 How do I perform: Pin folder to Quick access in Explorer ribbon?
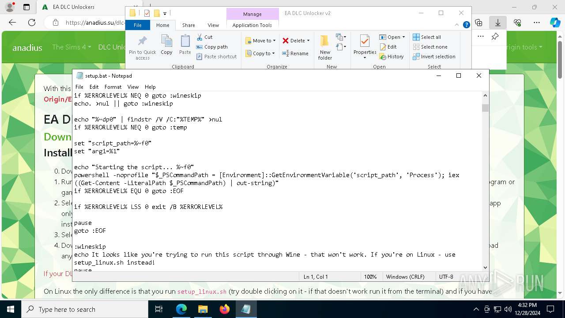point(142,48)
